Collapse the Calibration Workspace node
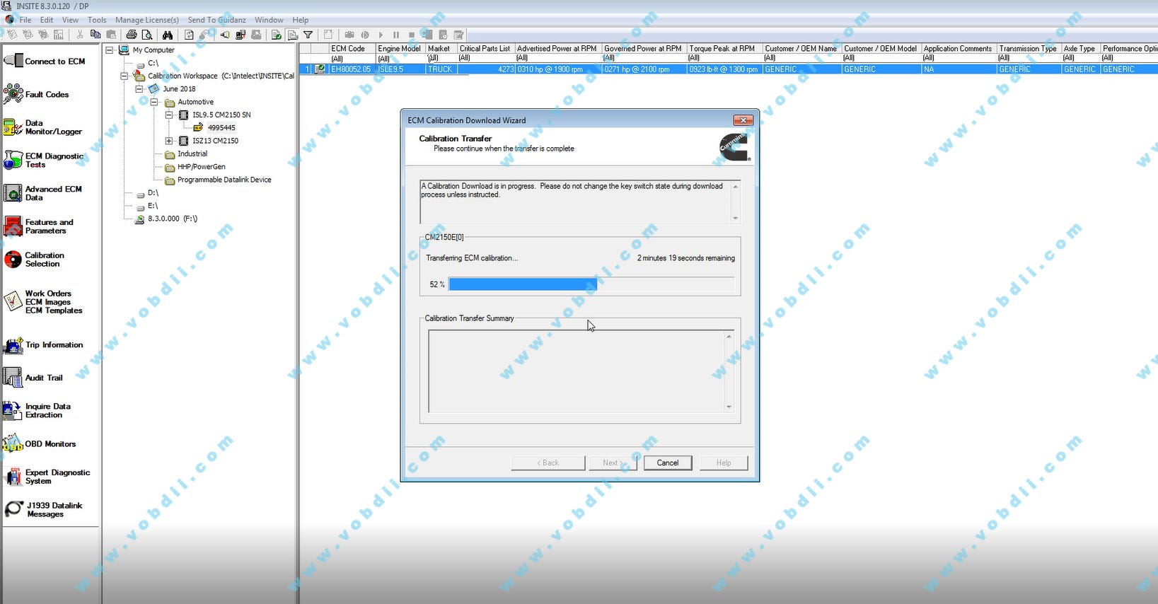Image resolution: width=1158 pixels, height=604 pixels. 125,76
